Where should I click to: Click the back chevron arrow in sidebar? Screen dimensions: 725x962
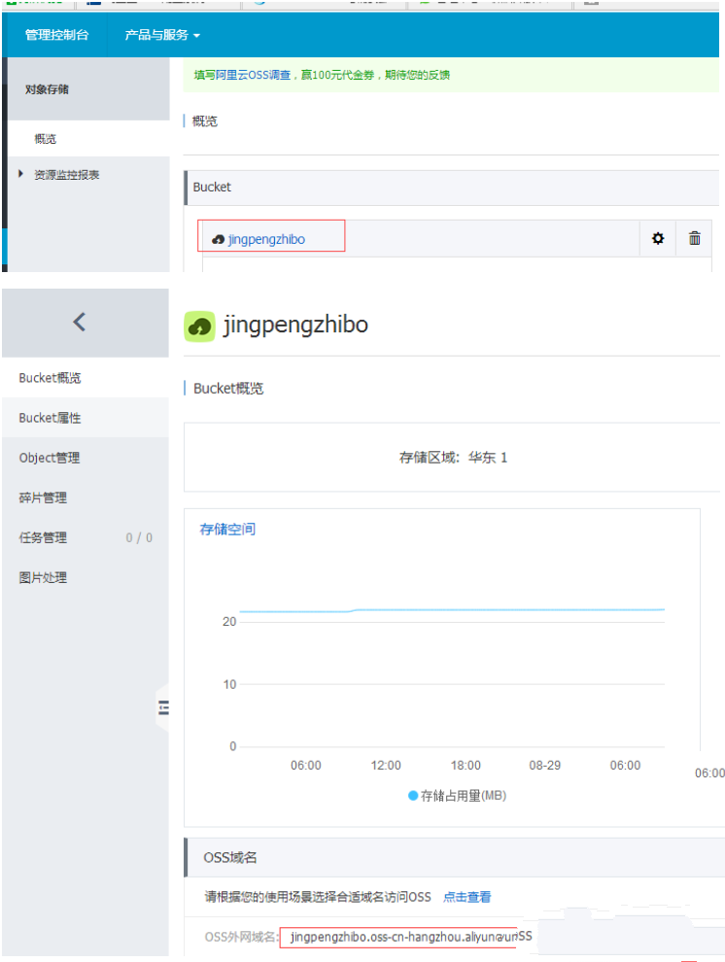tap(79, 322)
